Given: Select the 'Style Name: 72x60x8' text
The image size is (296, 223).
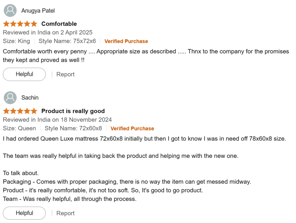Looking at the screenshot, I should pyautogui.click(x=73, y=128).
